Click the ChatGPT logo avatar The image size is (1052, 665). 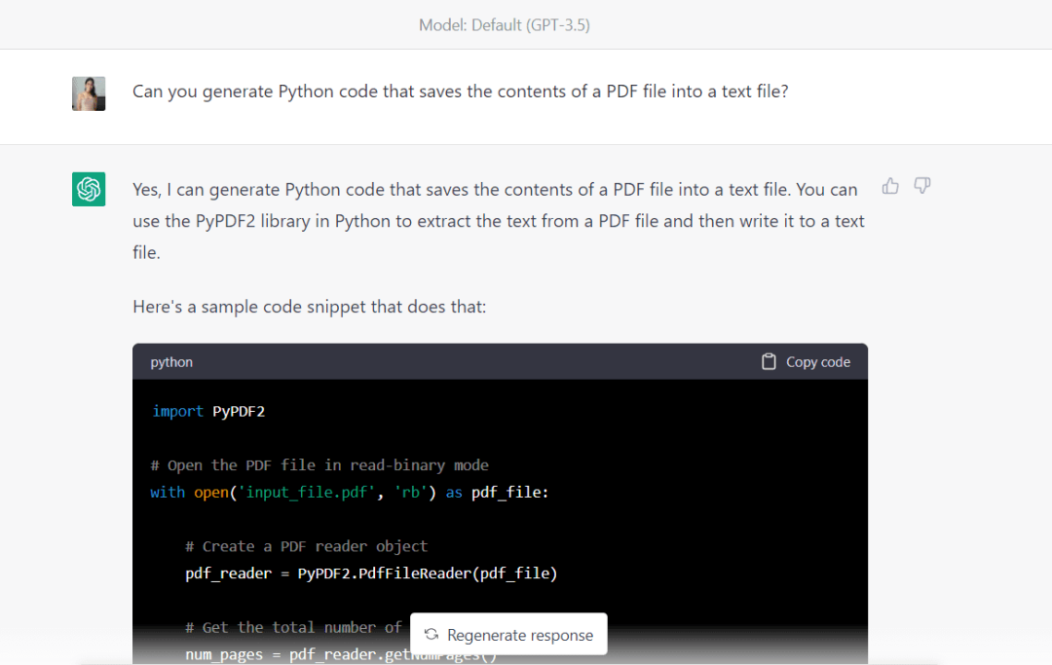coord(89,189)
